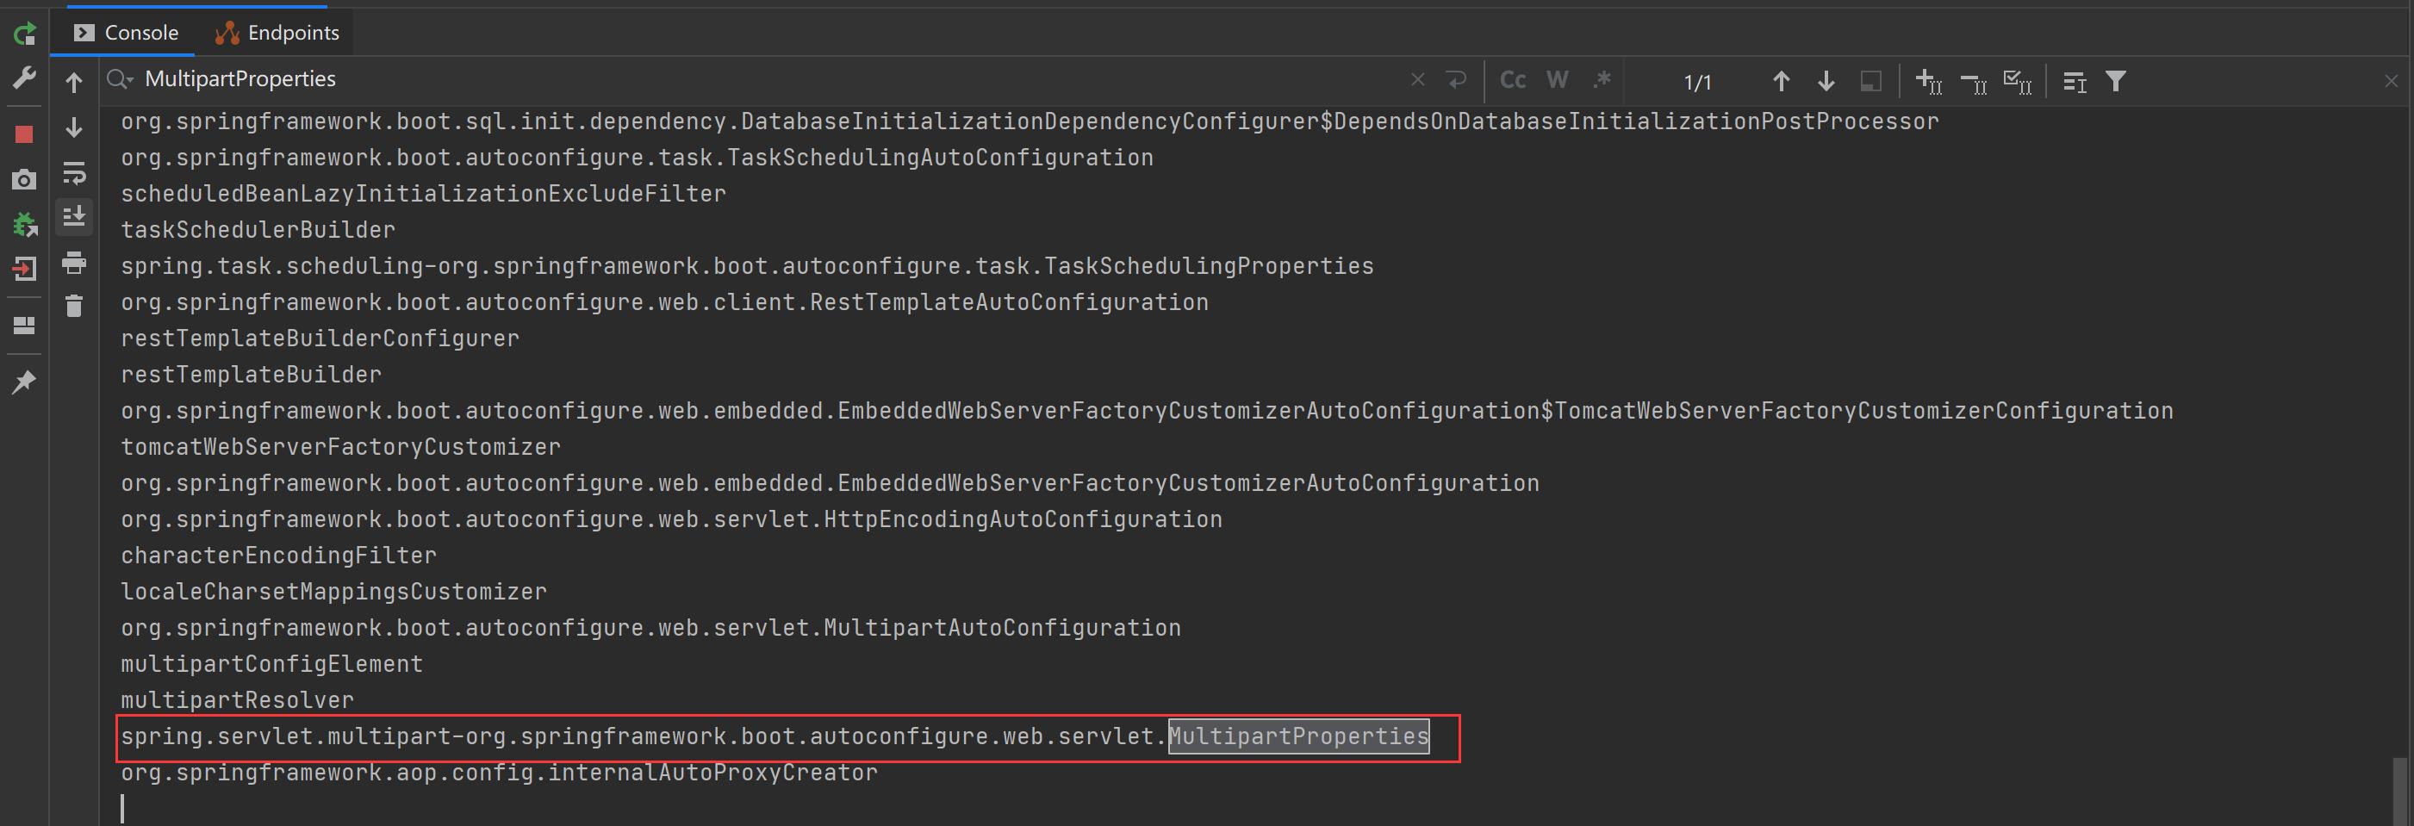Switch to the Console tab
The image size is (2414, 826).
[127, 33]
